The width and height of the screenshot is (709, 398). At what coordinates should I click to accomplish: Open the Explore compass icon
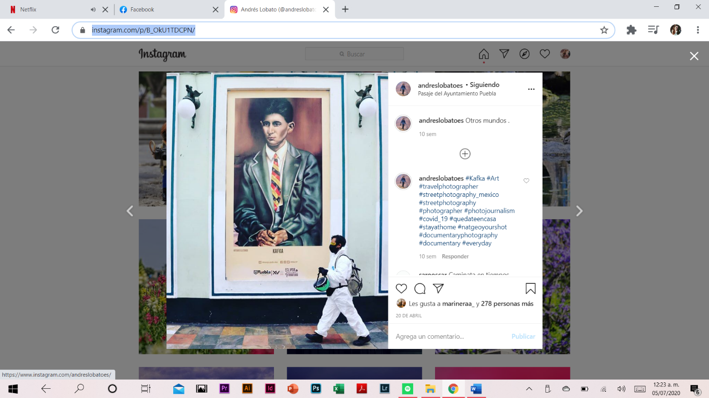pos(525,54)
